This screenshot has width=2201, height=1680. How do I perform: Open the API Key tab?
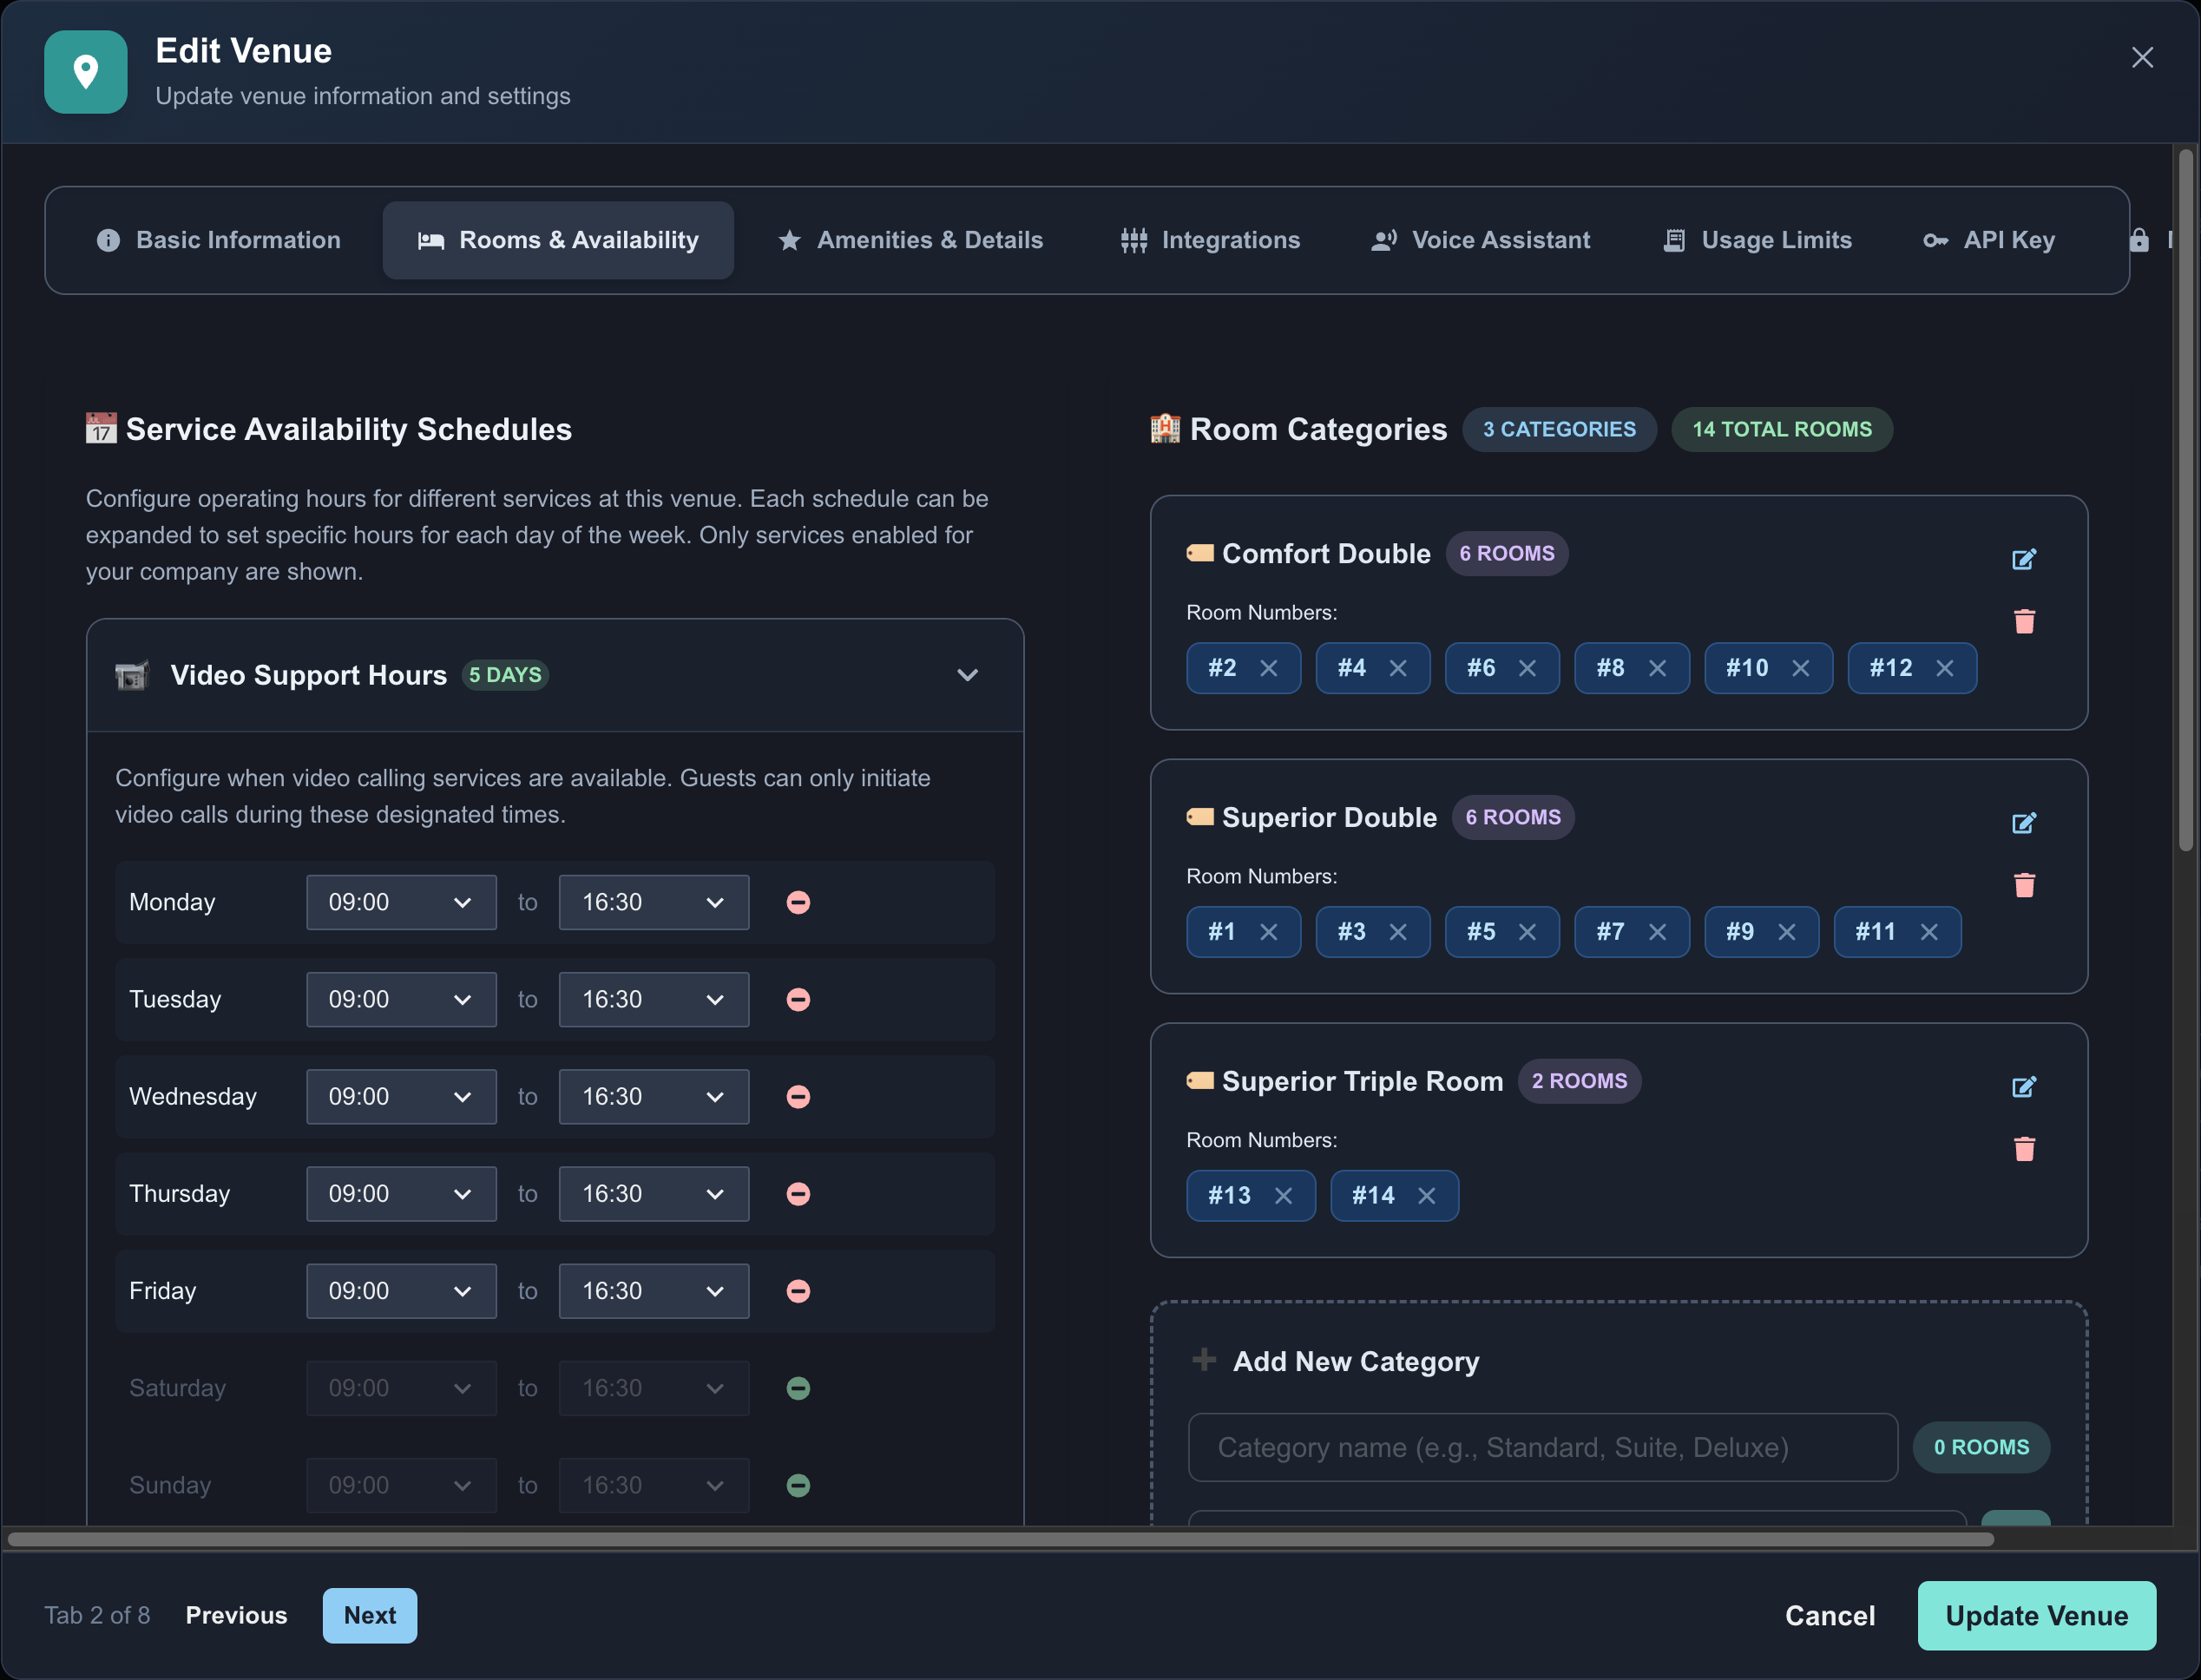tap(1989, 240)
